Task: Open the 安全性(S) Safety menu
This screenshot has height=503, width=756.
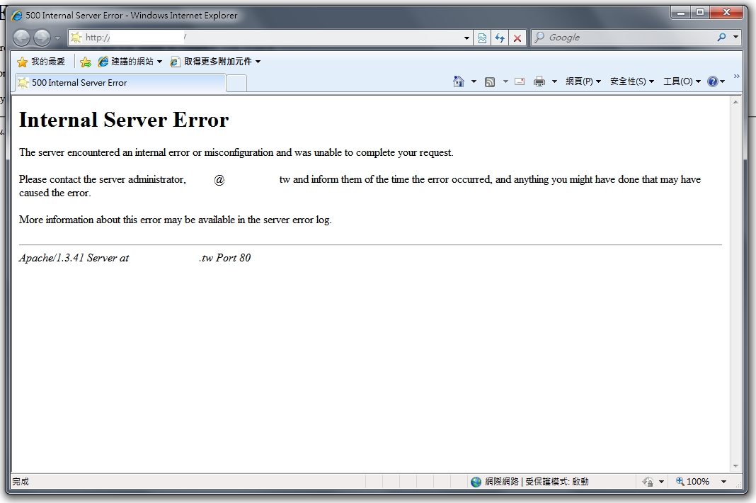Action: point(631,81)
